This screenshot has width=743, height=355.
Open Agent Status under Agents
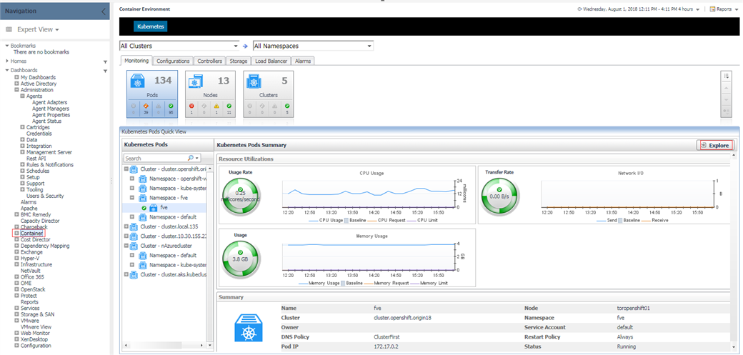[x=46, y=121]
